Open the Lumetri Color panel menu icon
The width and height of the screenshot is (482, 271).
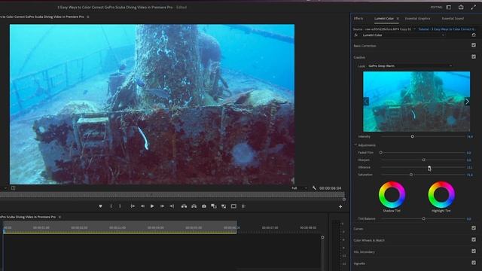(x=398, y=18)
